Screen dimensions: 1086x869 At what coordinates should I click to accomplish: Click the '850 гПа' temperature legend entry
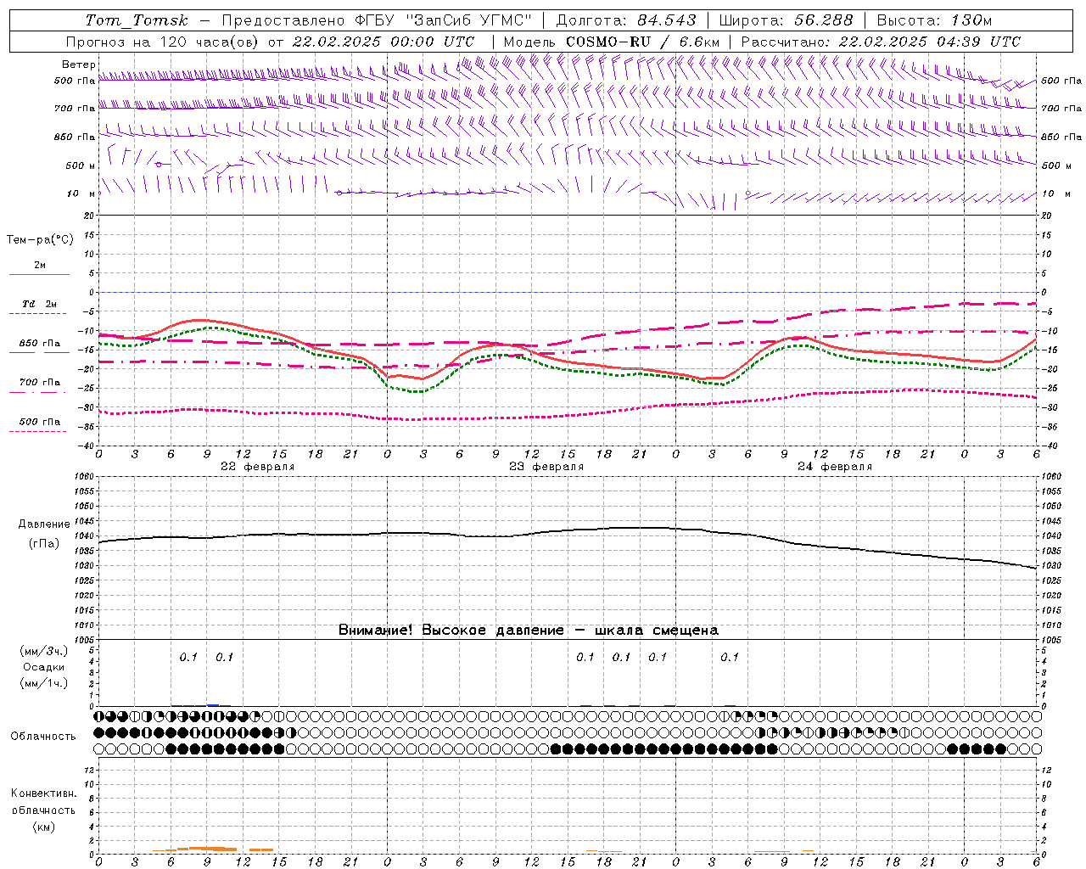[40, 344]
